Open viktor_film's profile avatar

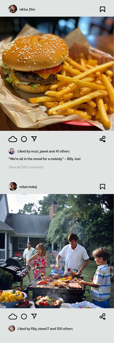(13, 9)
